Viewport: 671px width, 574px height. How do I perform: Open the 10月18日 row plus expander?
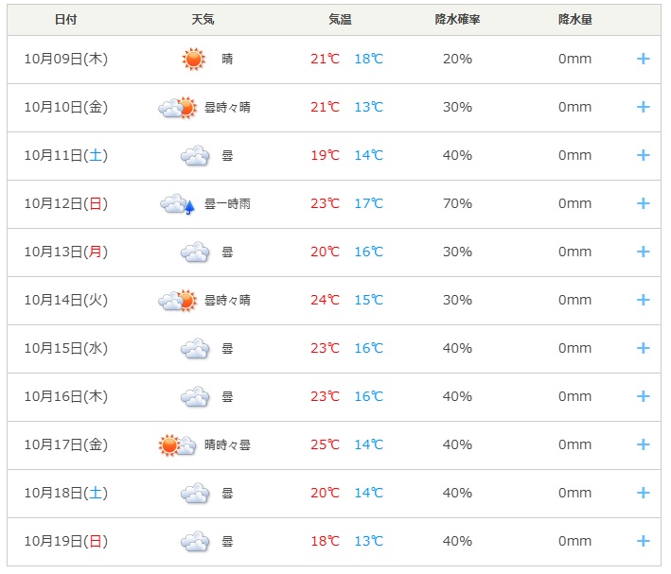pos(643,493)
